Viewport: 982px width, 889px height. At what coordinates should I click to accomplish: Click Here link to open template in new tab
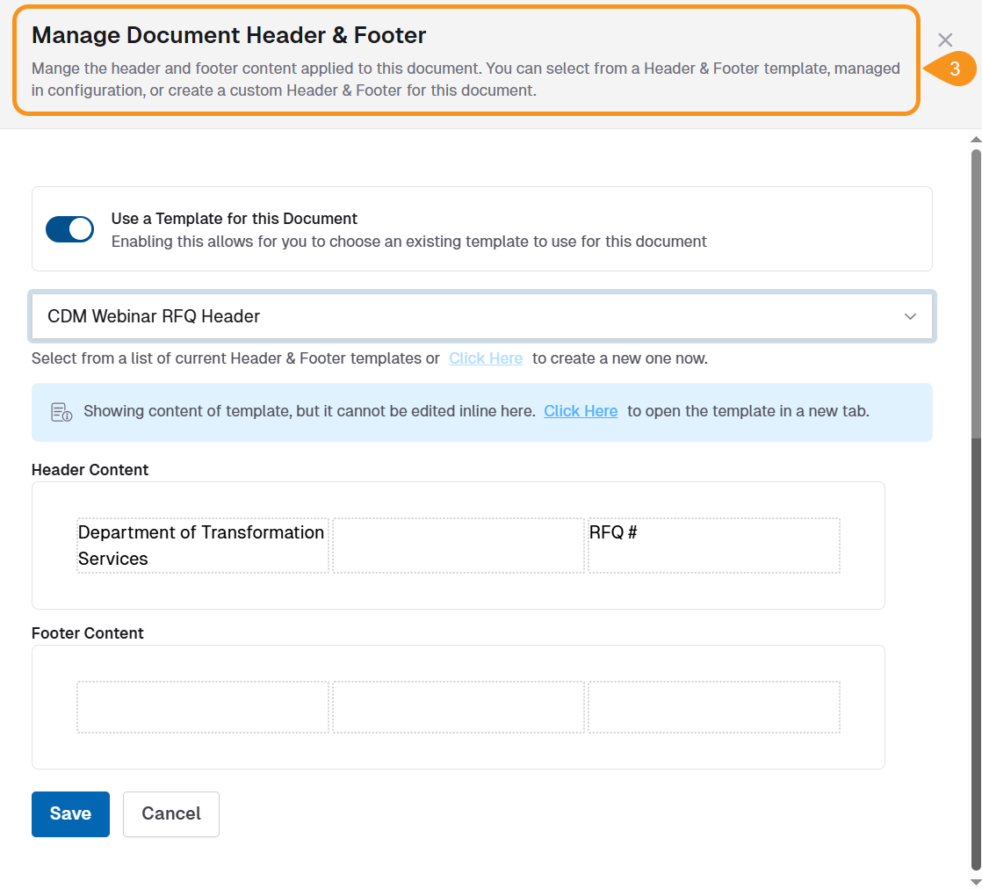(x=581, y=411)
